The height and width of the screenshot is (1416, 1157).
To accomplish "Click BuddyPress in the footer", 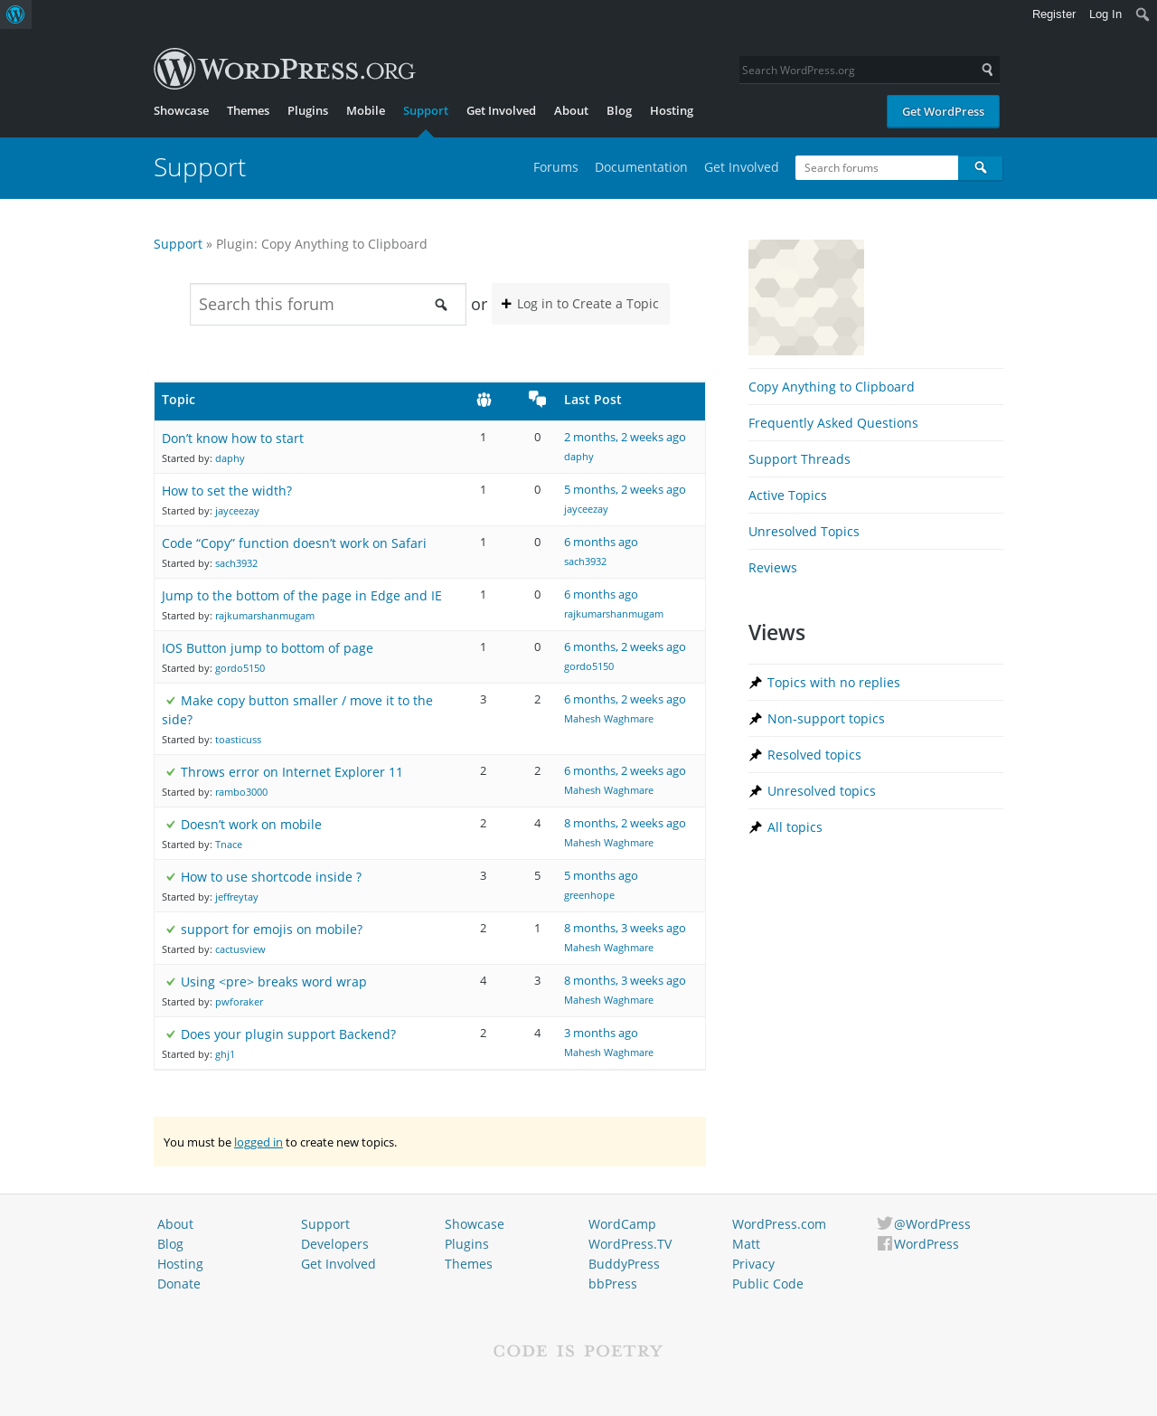I will (x=624, y=1264).
